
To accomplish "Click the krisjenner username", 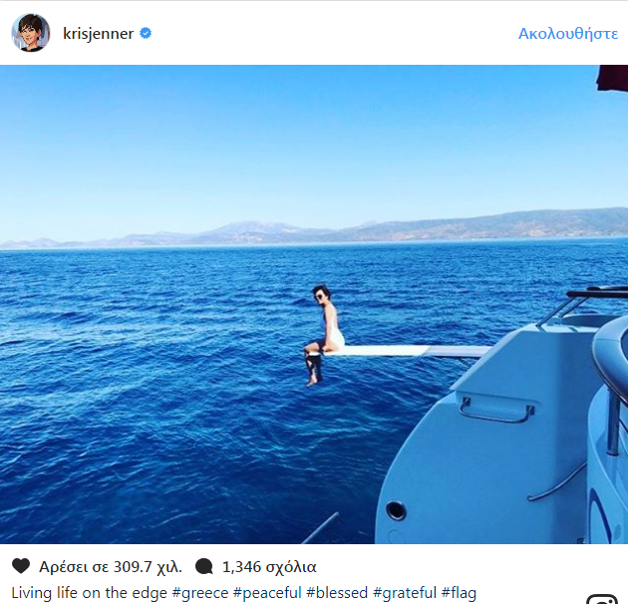I will [98, 34].
